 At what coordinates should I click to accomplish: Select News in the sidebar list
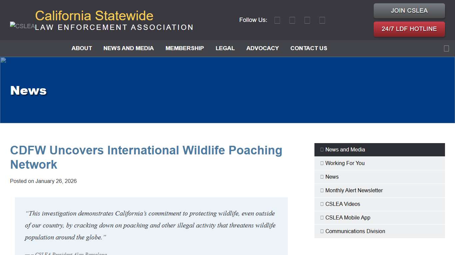332,177
